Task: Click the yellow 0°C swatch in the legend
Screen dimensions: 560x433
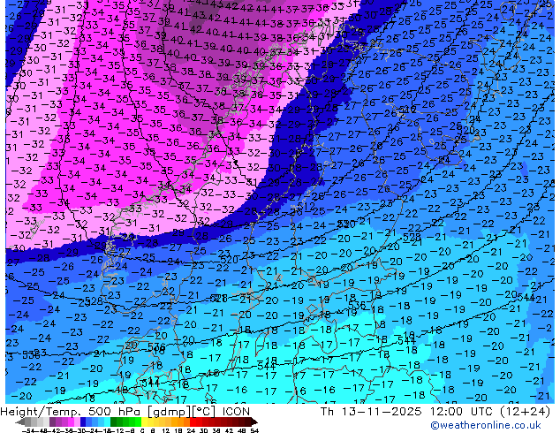Action: coord(144,422)
